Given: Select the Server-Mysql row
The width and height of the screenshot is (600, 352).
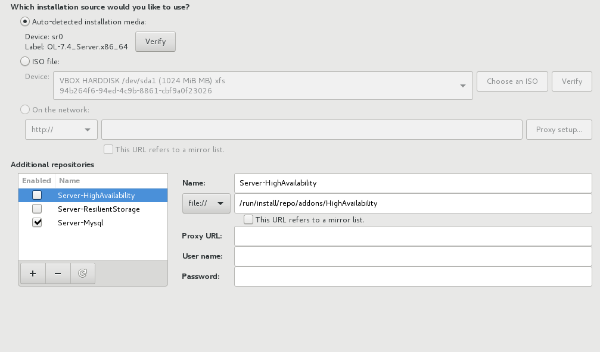Looking at the screenshot, I should pos(93,222).
